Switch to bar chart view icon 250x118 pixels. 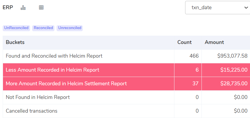23,7
